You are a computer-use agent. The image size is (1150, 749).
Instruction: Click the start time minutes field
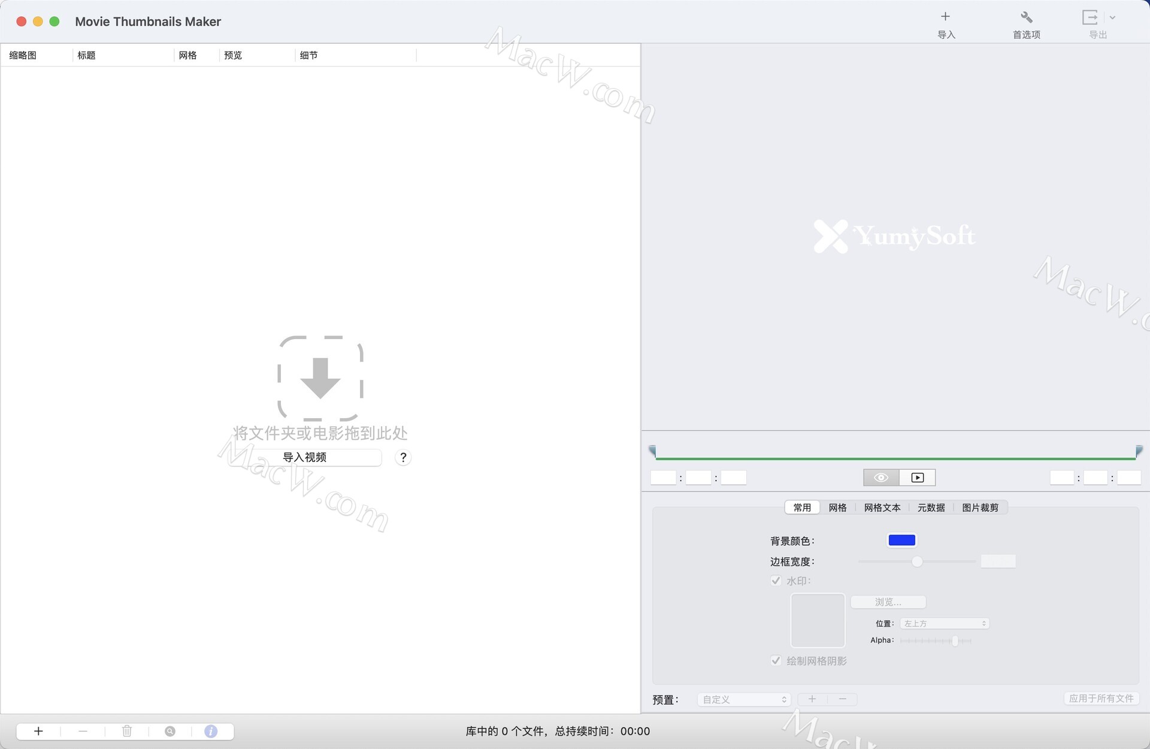pyautogui.click(x=698, y=478)
